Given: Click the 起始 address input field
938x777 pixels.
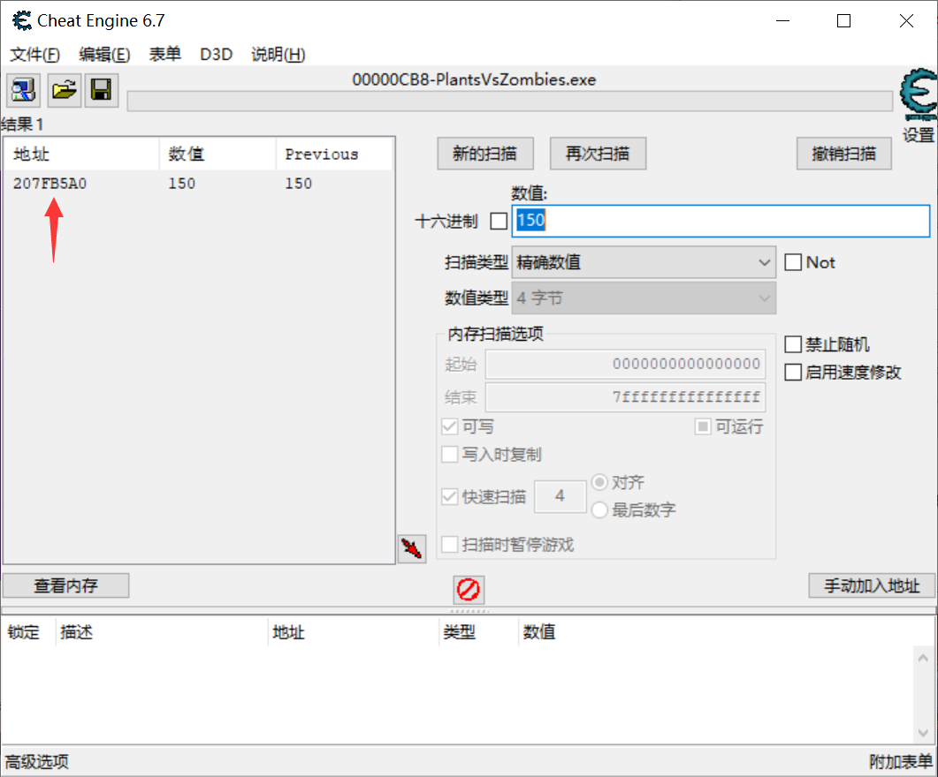Looking at the screenshot, I should point(625,365).
